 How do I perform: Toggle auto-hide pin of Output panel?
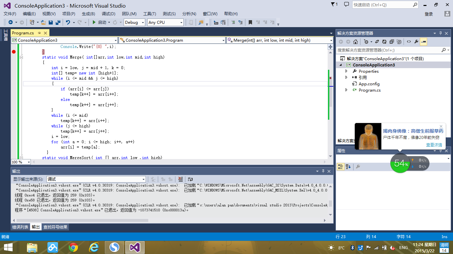pyautogui.click(x=323, y=171)
